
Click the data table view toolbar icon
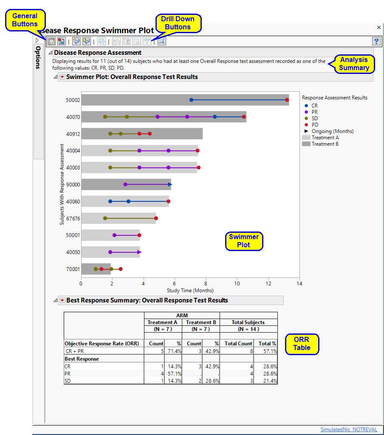pyautogui.click(x=51, y=41)
